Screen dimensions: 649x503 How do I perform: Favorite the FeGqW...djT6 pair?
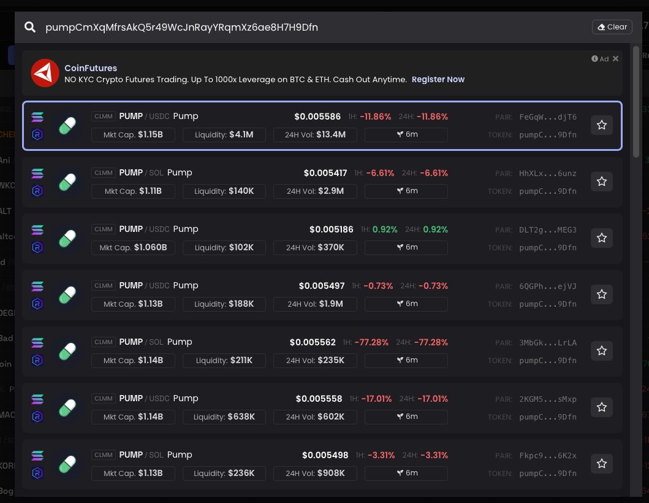tap(601, 125)
